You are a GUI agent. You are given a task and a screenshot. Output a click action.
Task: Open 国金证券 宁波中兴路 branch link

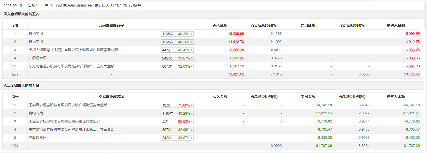64,121
